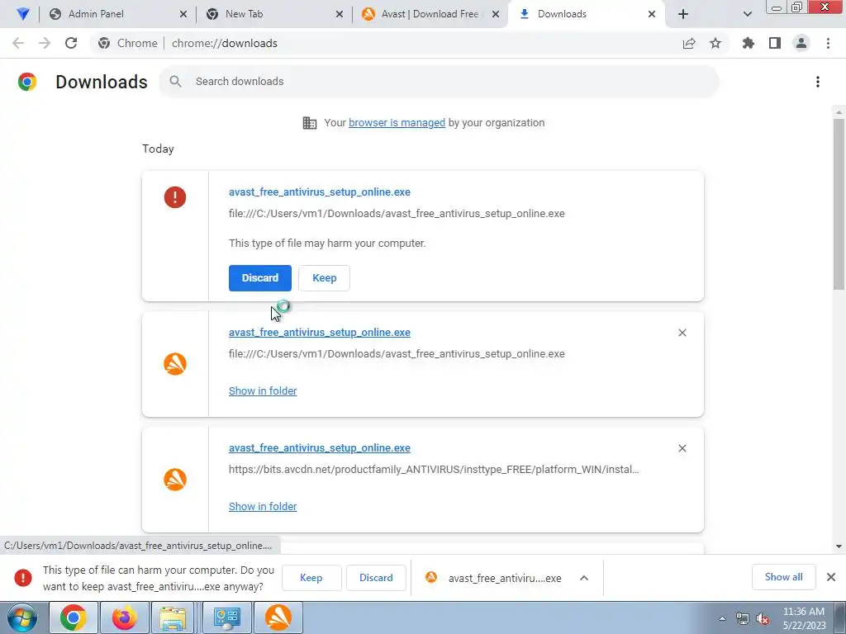
Task: Show in folder for the file:///C:/Users download
Action: 263,390
